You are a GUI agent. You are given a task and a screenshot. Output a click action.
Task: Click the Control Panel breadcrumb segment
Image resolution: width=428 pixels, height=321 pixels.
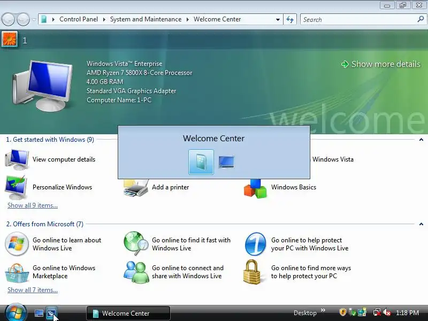tap(79, 19)
